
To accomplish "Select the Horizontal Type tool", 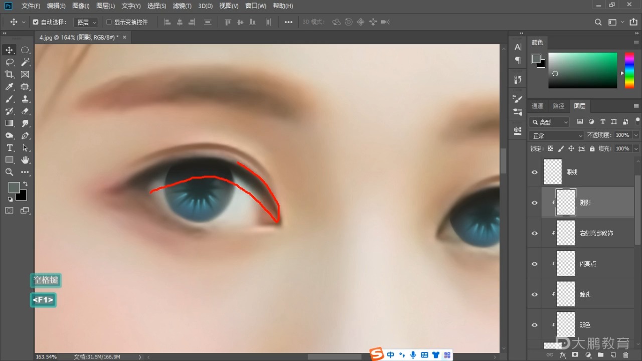I will (x=9, y=148).
